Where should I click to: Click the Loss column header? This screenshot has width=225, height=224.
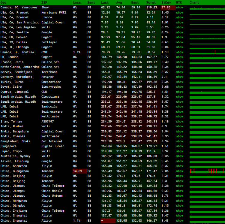(77, 3)
